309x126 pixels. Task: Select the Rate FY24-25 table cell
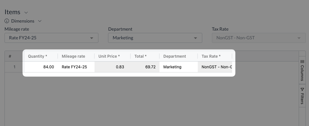(x=76, y=67)
